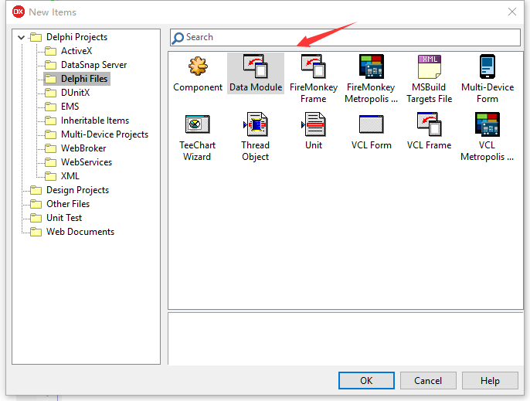Click the Web Documents folder icon
This screenshot has height=401, width=530.
36,232
